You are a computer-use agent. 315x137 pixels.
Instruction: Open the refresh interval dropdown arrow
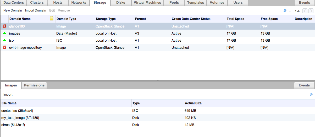290,11
